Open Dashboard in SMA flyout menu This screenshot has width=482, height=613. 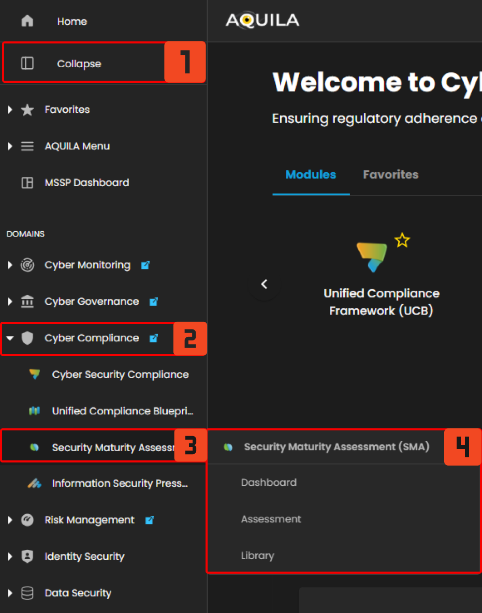tap(269, 483)
